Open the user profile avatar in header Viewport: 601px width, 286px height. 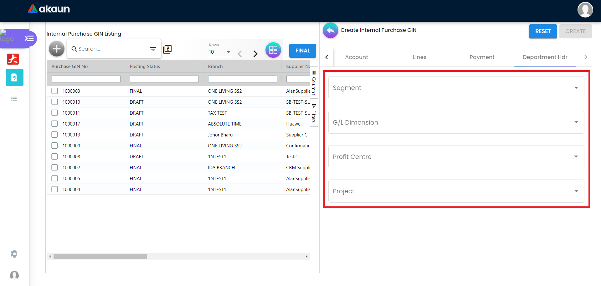click(x=585, y=10)
